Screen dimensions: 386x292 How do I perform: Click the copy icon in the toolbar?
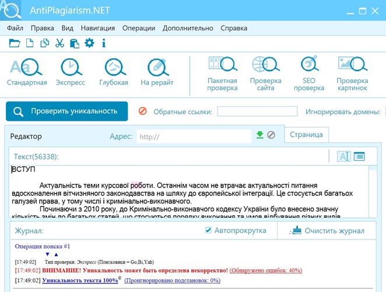(44, 43)
